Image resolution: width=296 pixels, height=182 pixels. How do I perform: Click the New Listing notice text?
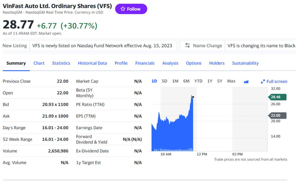102,46
